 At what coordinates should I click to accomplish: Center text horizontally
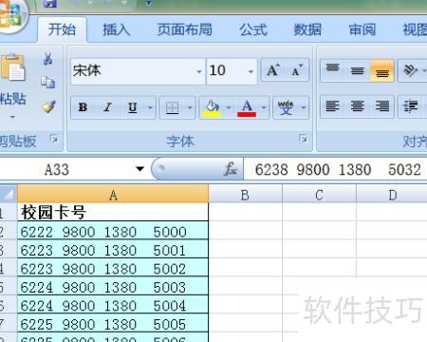[x=358, y=106]
